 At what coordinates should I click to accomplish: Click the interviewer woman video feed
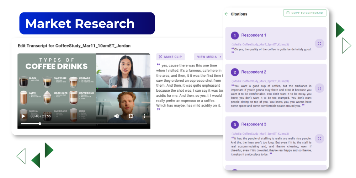point(123,71)
